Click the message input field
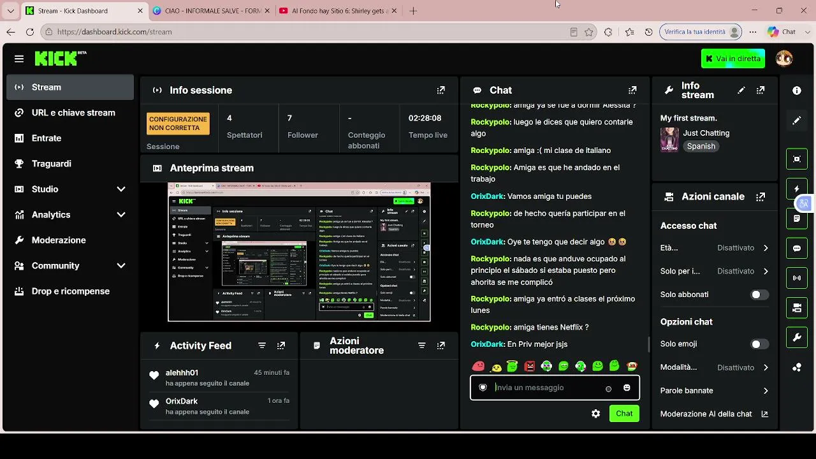Screen dimensions: 816x459 [x=555, y=388]
